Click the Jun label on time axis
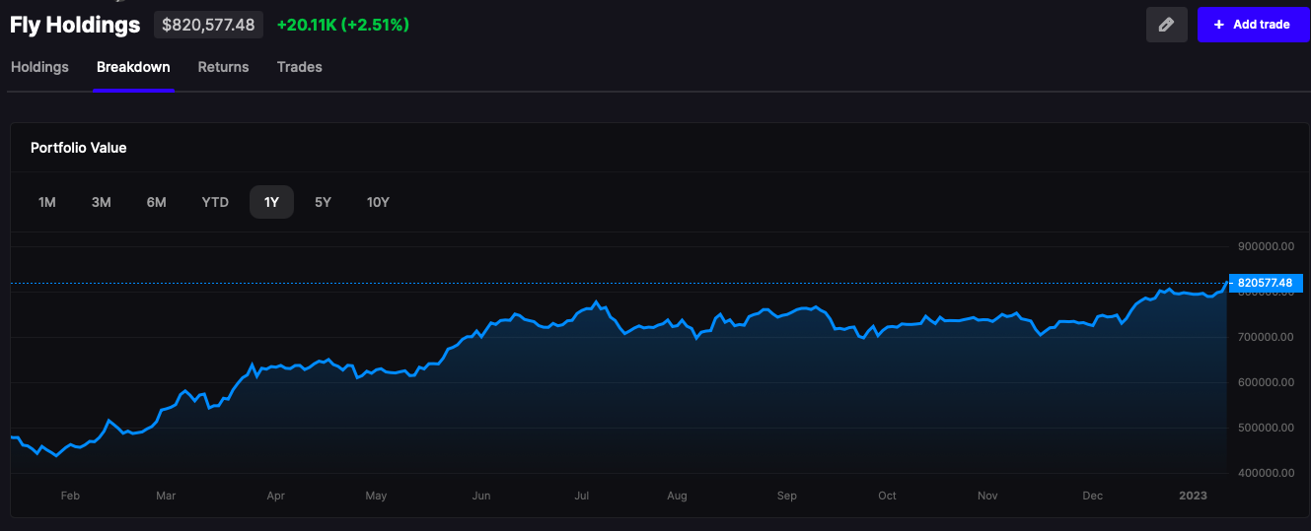The height and width of the screenshot is (531, 1311). [481, 496]
